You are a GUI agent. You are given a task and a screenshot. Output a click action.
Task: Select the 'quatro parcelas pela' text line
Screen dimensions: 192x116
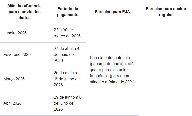pyautogui.click(x=107, y=70)
